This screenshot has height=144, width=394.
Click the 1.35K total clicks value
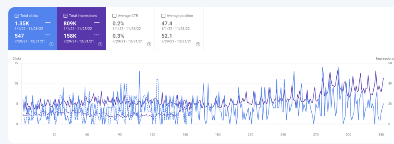22,23
